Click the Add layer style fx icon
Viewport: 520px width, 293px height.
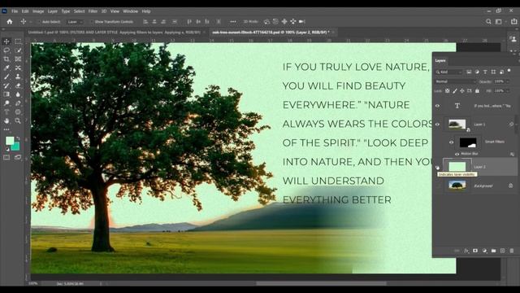[466, 251]
